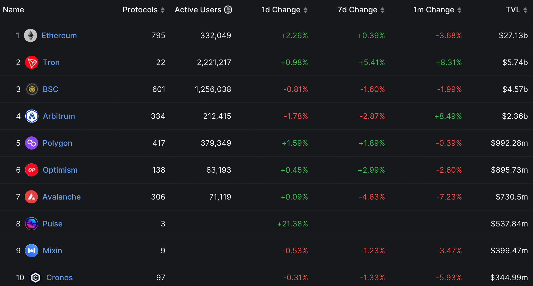533x286 pixels.
Task: Select Cronos TVL value $344.99m
Action: 509,277
